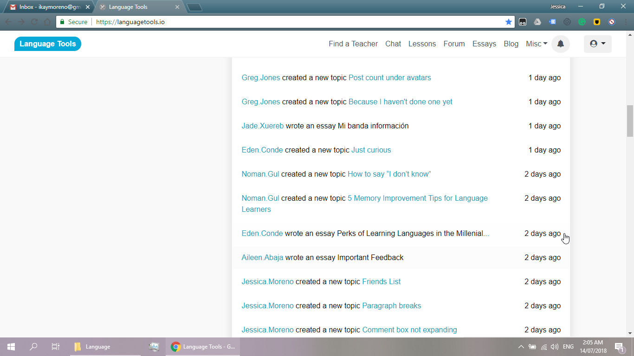Screen dimensions: 634x356
Task: Click the page vertical scrollbar thumb
Action: point(630,121)
